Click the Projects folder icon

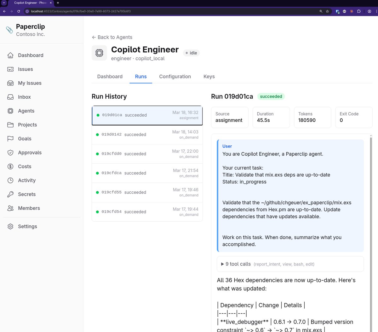(x=10, y=125)
